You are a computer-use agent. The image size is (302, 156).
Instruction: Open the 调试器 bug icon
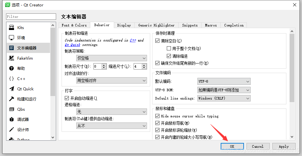click(11, 119)
